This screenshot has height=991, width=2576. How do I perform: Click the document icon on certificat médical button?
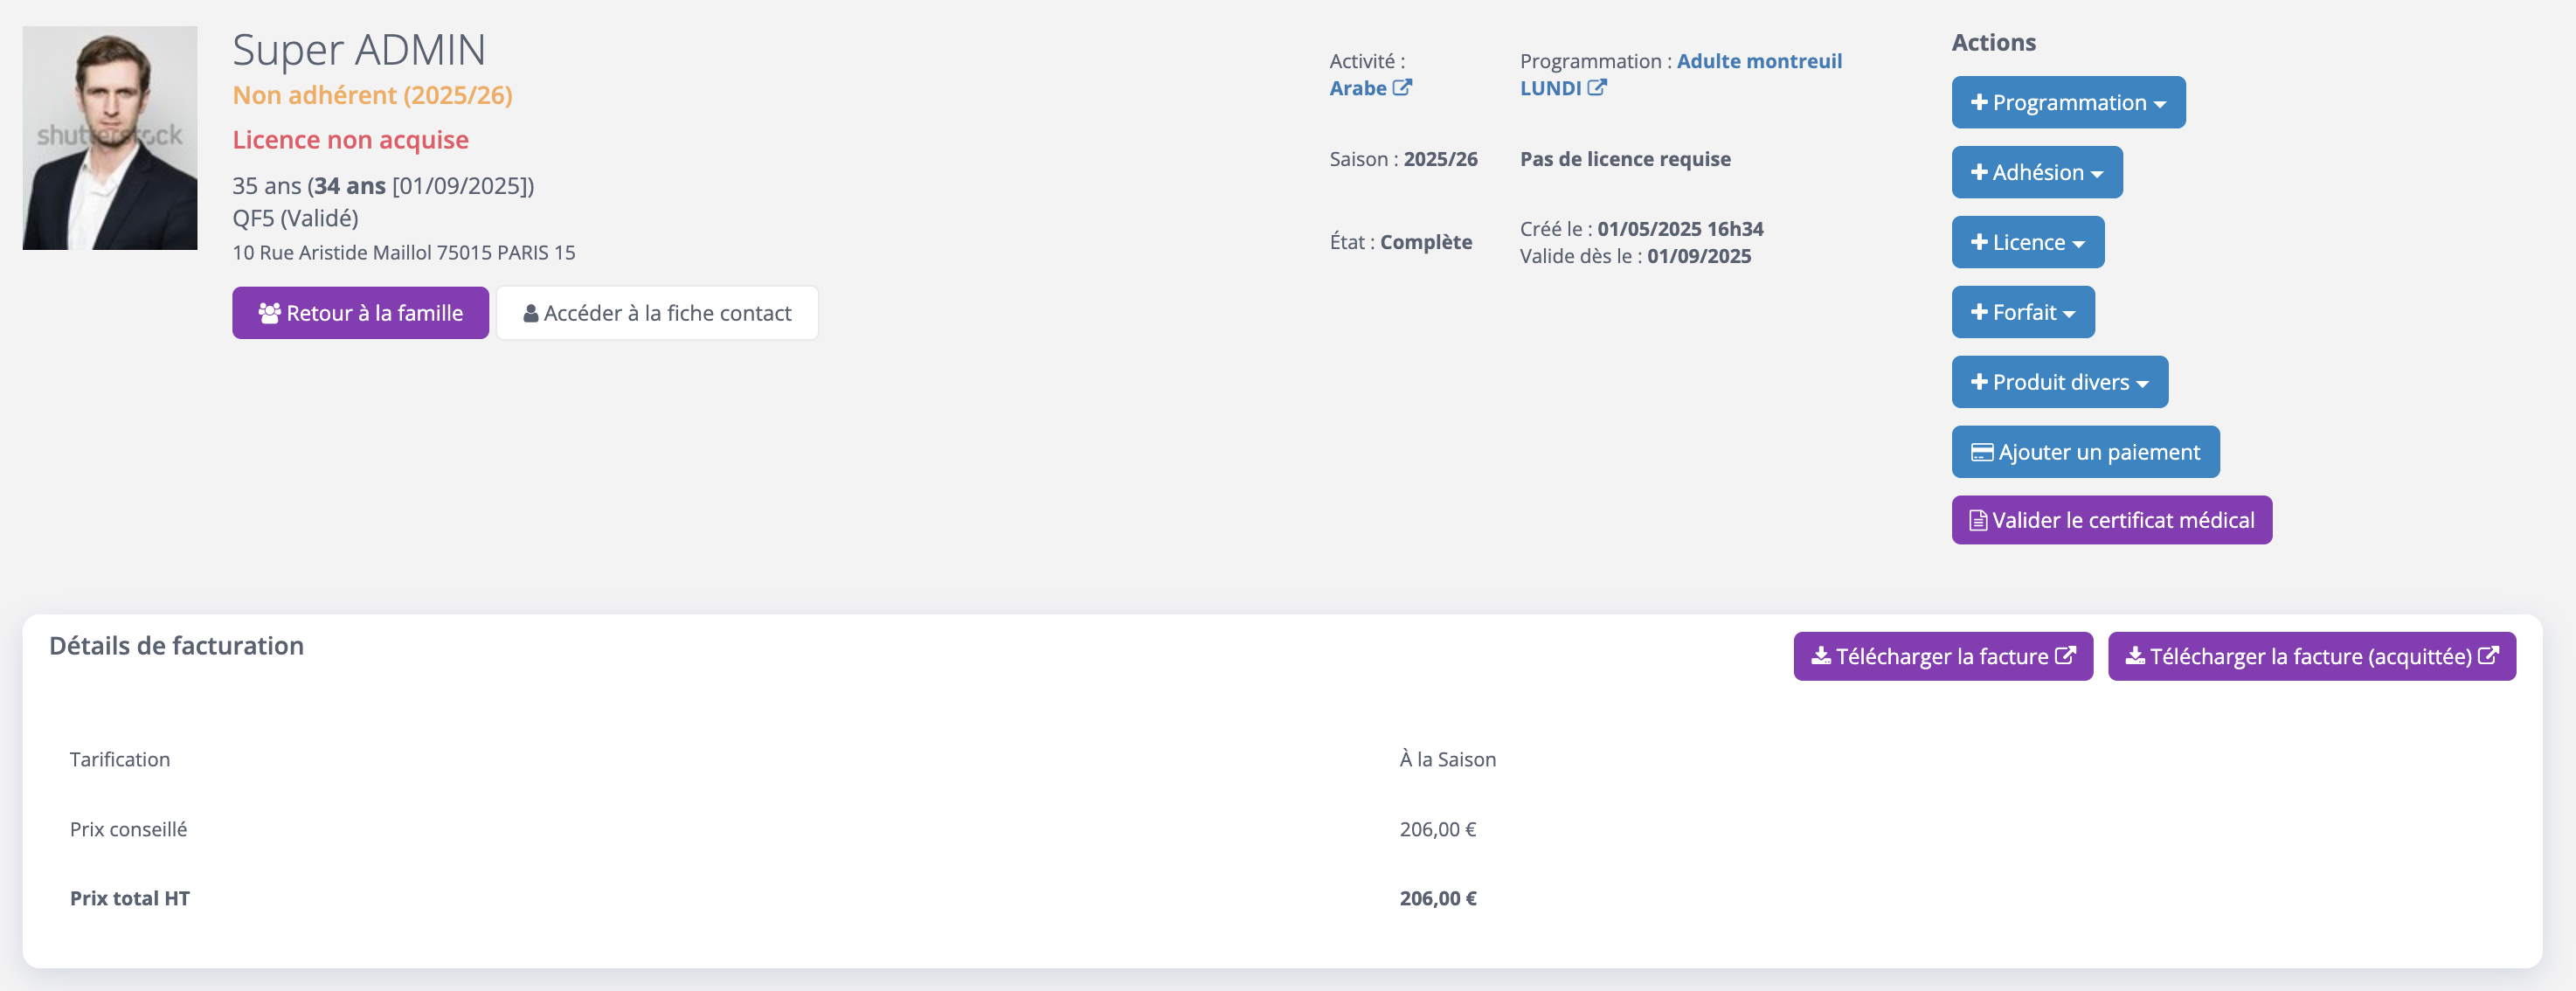(x=1977, y=521)
